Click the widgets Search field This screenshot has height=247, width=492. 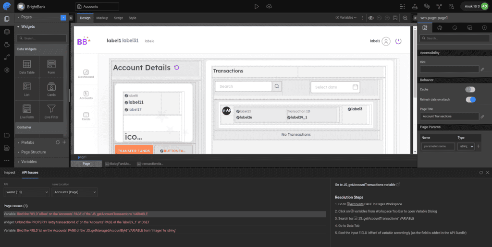point(42,38)
